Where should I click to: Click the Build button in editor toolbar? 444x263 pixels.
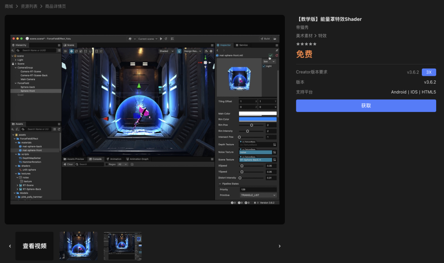coord(265,39)
